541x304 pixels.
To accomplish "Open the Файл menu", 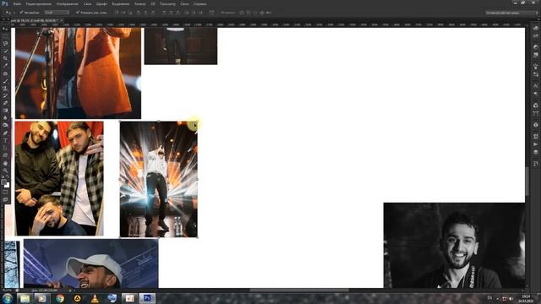I will 17,3.
